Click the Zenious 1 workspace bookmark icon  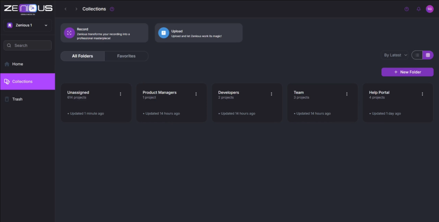(10, 25)
